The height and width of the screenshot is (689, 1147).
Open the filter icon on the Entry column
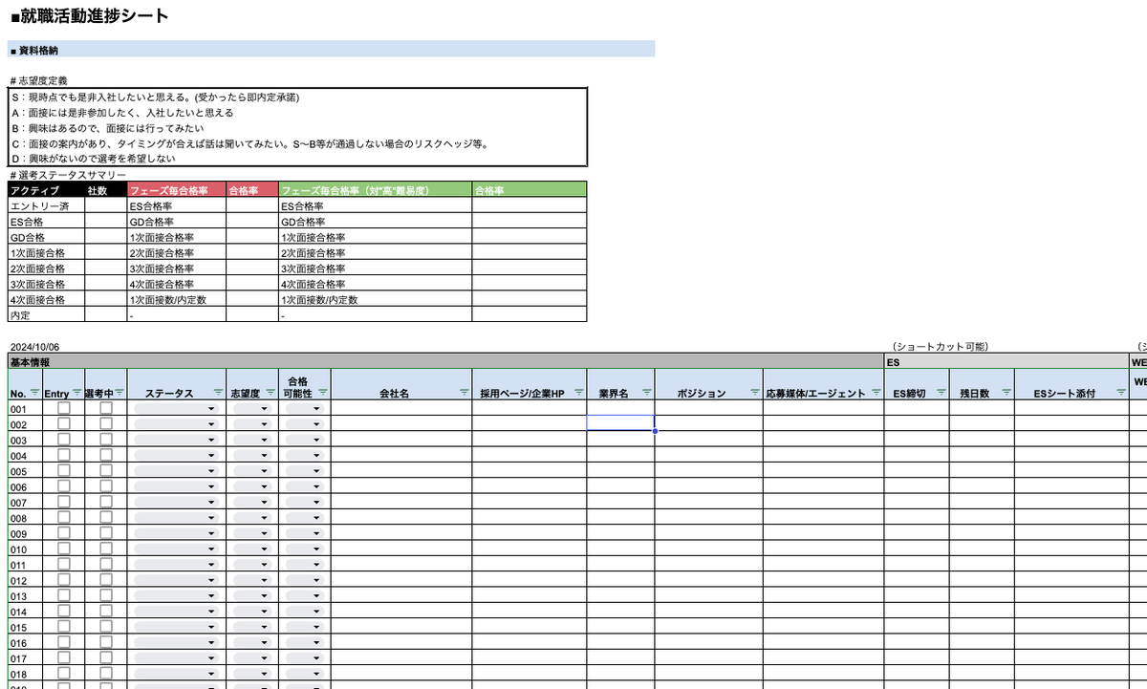(x=77, y=393)
